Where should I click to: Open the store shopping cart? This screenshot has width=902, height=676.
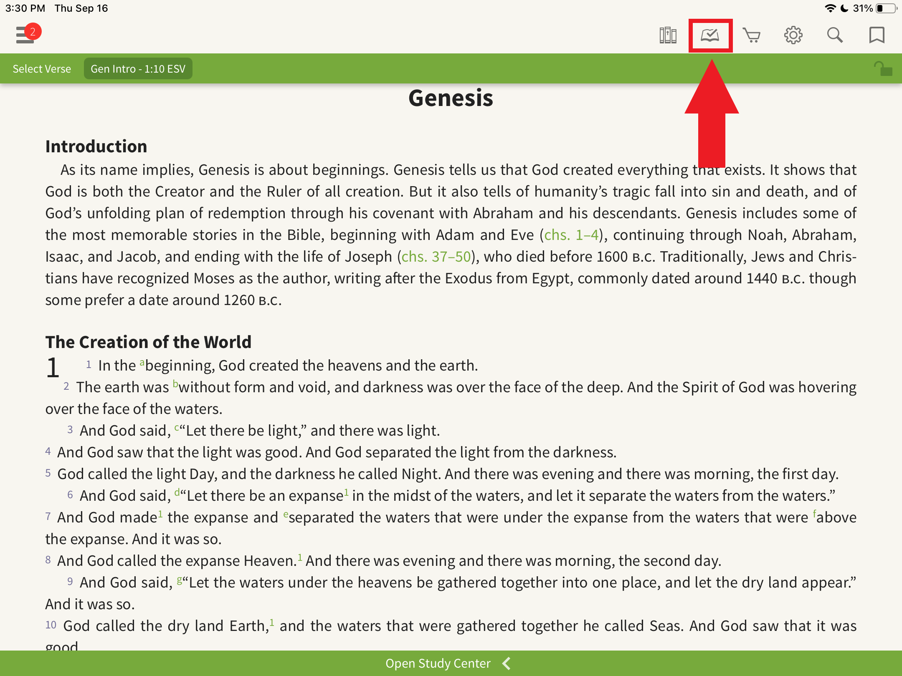[751, 35]
